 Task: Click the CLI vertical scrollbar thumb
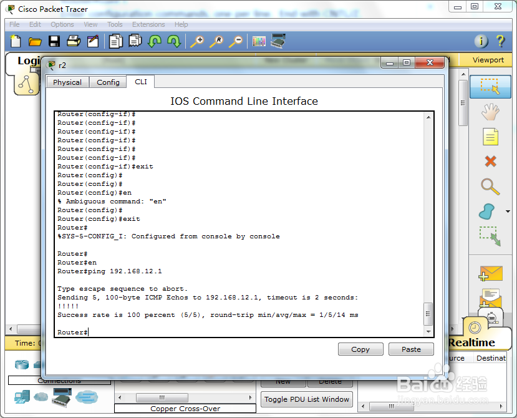428,313
